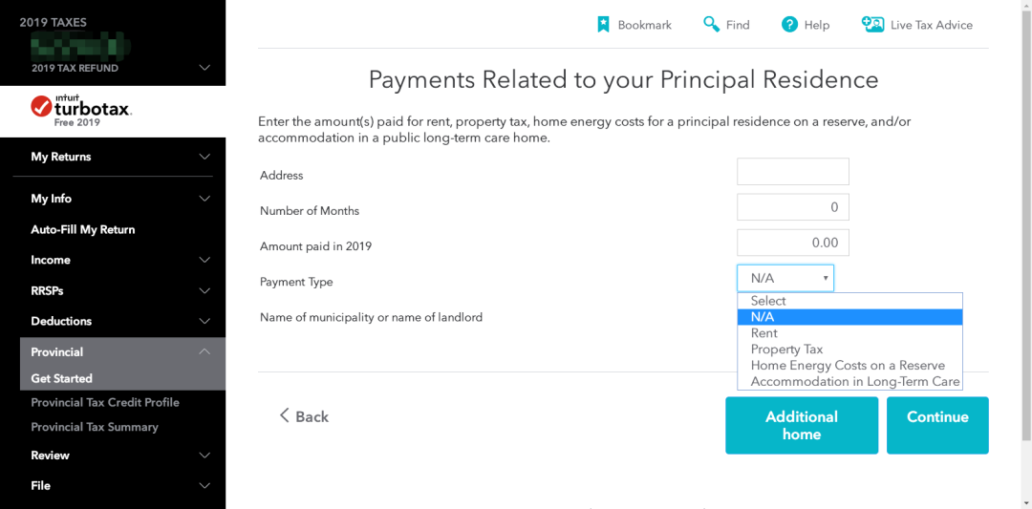Expand the Deductions menu chevron
Viewport: 1032px width, 509px height.
(204, 321)
